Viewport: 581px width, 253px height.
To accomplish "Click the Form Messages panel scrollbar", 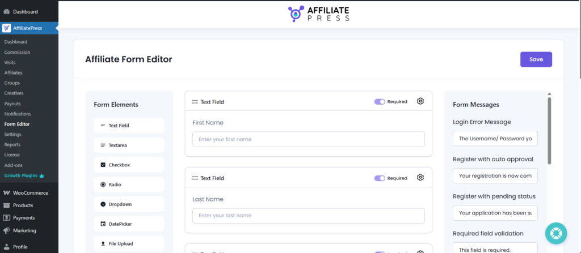I will 549,130.
